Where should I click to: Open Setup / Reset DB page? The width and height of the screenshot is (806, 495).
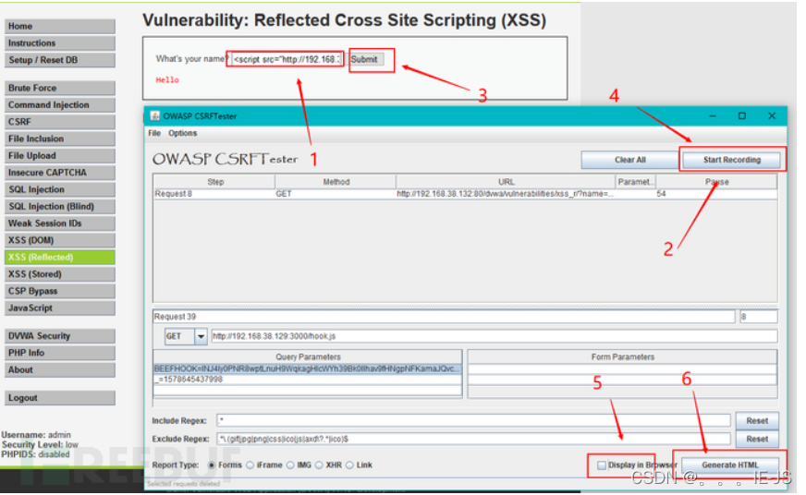tap(60, 60)
